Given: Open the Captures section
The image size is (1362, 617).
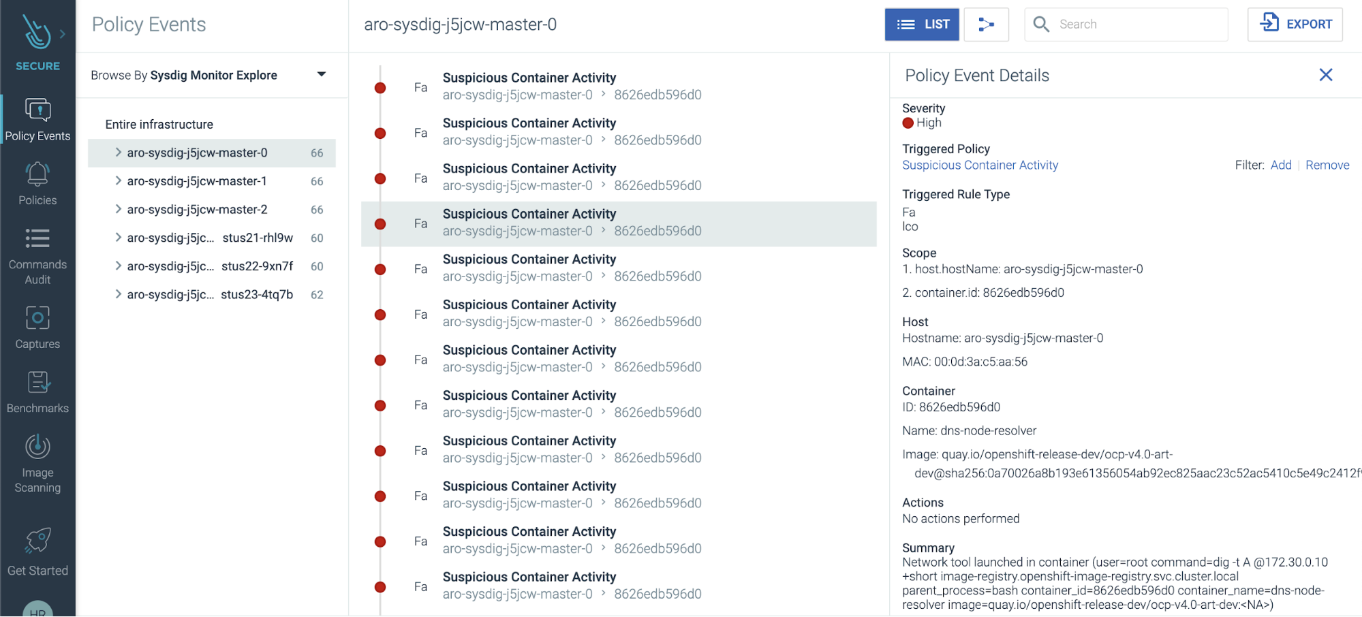Looking at the screenshot, I should click(37, 328).
